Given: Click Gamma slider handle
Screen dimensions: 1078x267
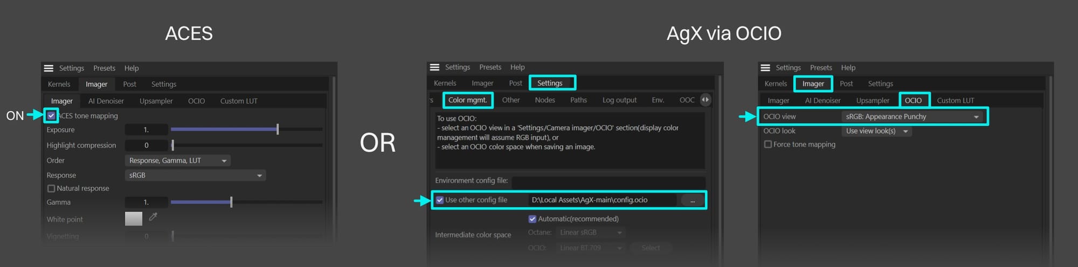Looking at the screenshot, I should click(x=231, y=202).
